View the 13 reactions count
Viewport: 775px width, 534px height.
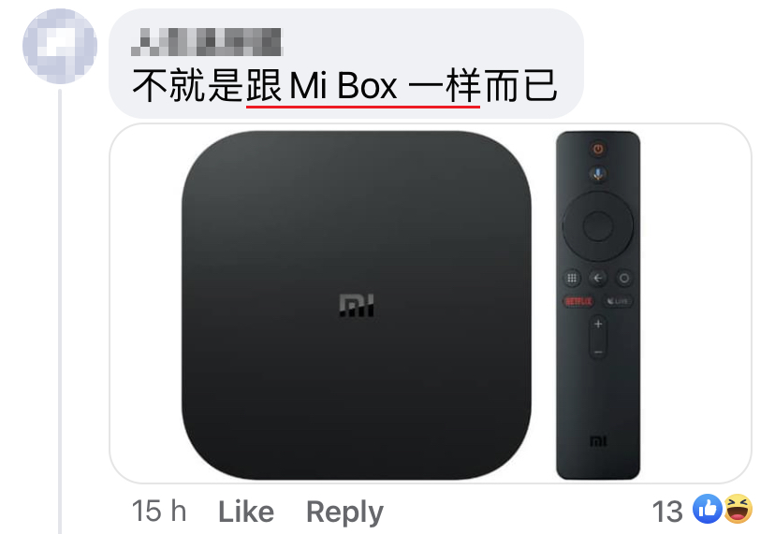coord(667,512)
